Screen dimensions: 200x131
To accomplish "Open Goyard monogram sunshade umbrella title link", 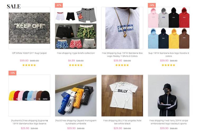I will pyautogui.click(x=76, y=122).
